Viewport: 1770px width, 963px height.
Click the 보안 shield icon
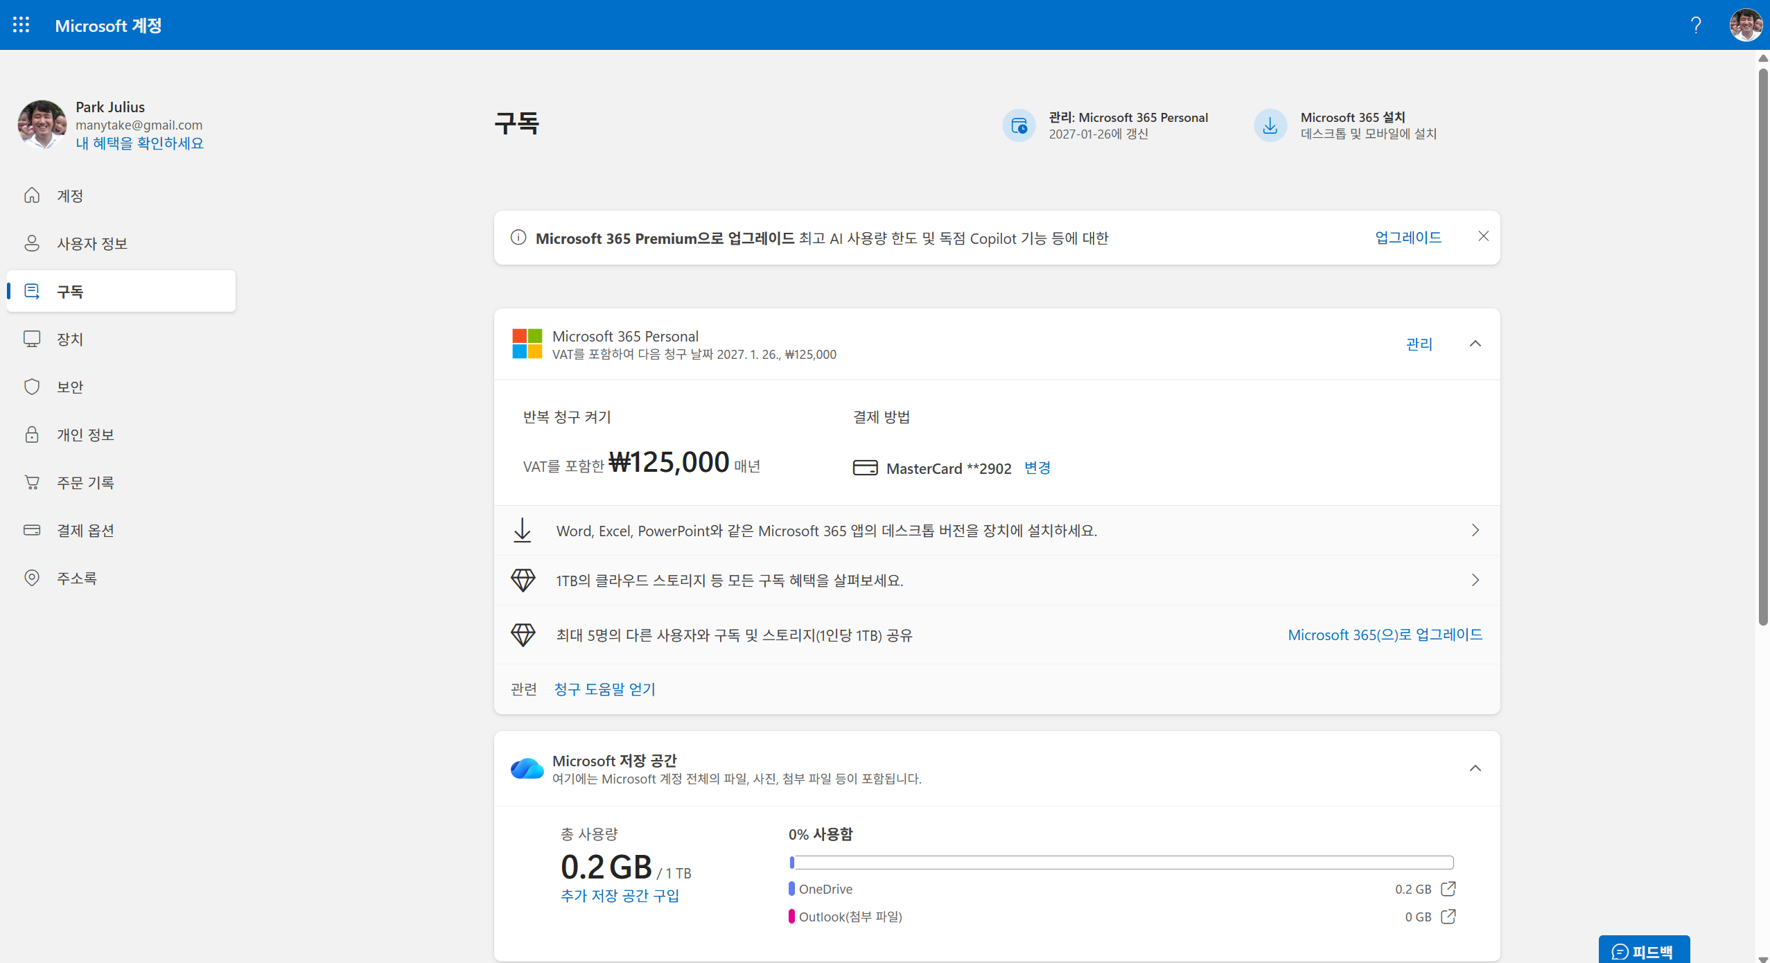pyautogui.click(x=32, y=387)
